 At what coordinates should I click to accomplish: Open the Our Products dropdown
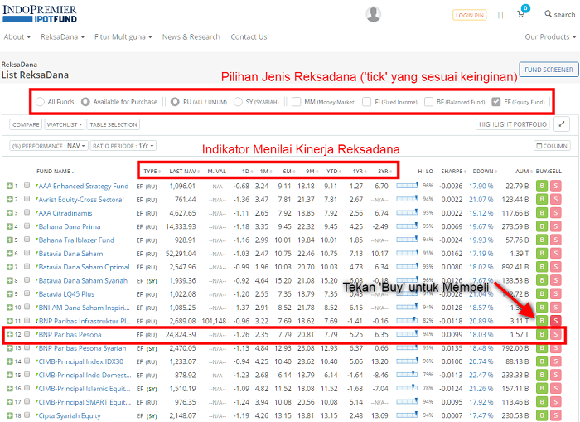click(x=550, y=37)
